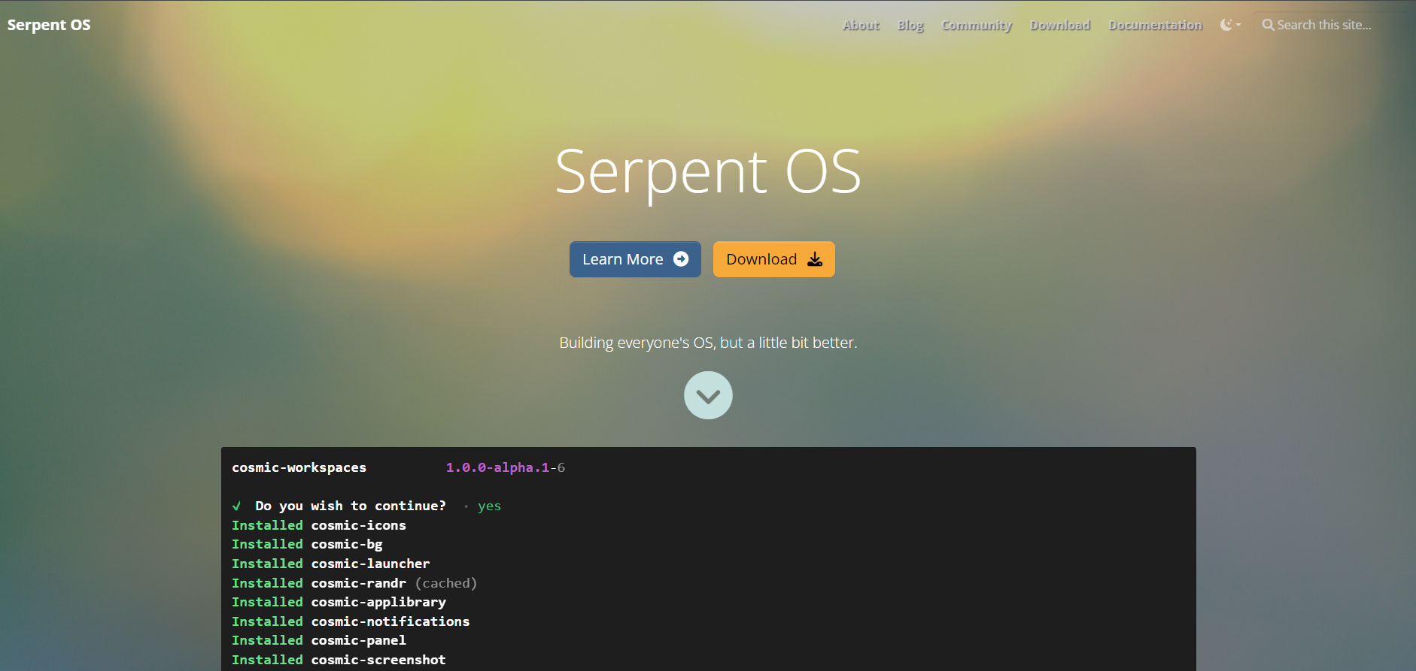The width and height of the screenshot is (1416, 671).
Task: Click the orange Download button
Action: click(x=774, y=259)
